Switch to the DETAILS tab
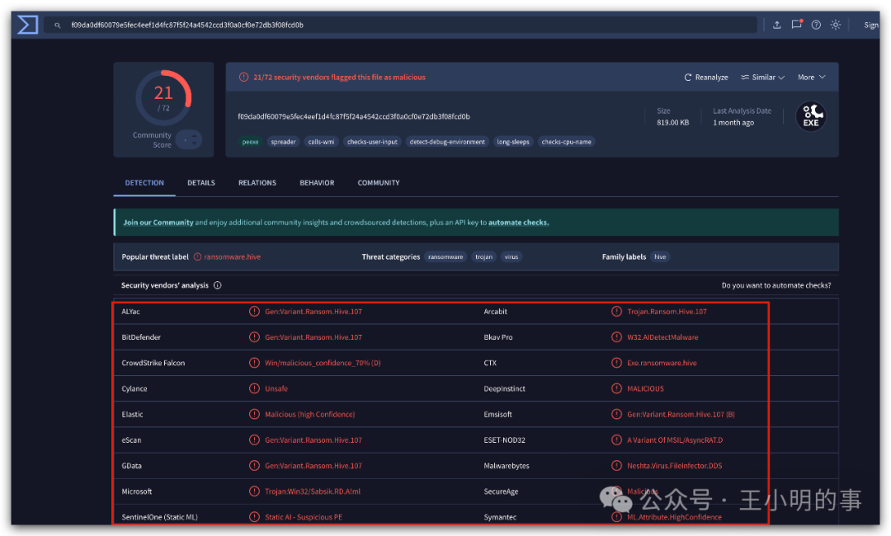Viewport: 891px width, 536px height. 201,183
